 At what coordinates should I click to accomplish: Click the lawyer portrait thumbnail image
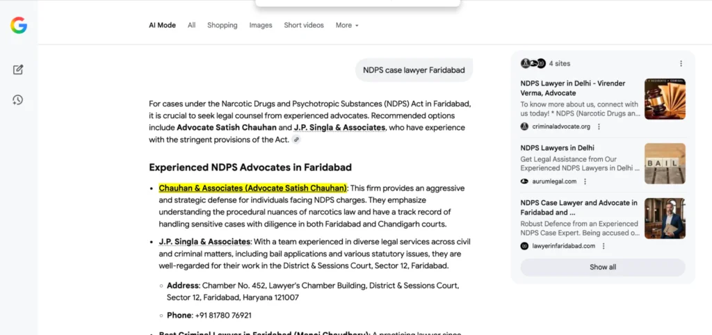pyautogui.click(x=665, y=218)
